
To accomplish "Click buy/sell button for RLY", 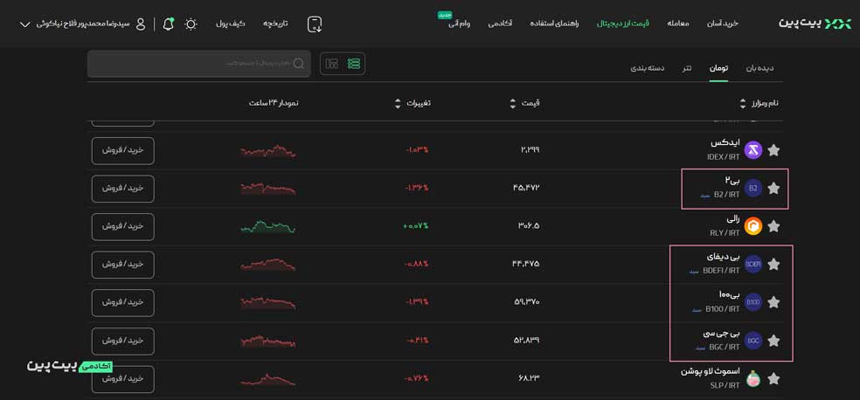I will [123, 226].
